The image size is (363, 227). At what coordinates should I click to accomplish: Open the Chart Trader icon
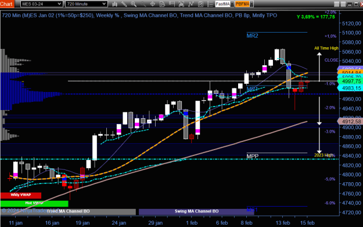(x=172, y=4)
